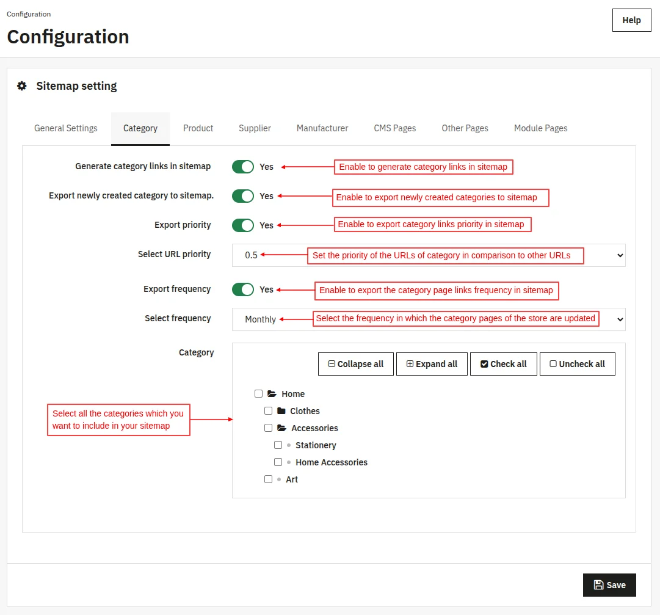Switch to the Product tab
660x615 pixels.
click(198, 128)
